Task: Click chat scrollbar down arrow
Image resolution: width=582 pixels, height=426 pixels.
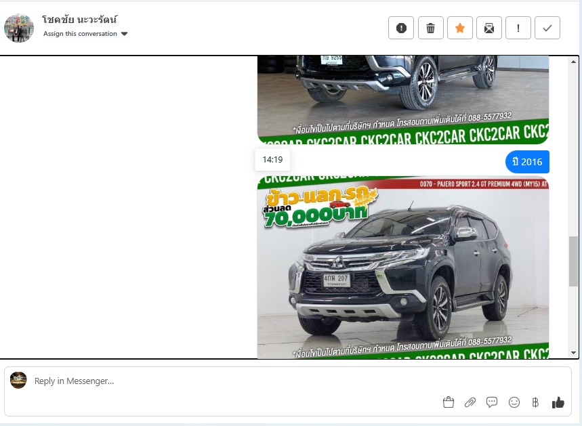Action: point(573,353)
